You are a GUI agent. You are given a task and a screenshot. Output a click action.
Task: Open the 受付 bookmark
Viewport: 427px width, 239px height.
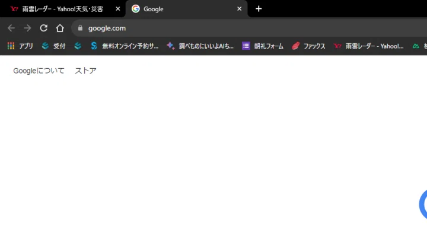pyautogui.click(x=53, y=46)
